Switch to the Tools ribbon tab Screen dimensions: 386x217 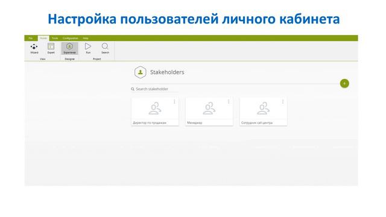[x=55, y=38]
